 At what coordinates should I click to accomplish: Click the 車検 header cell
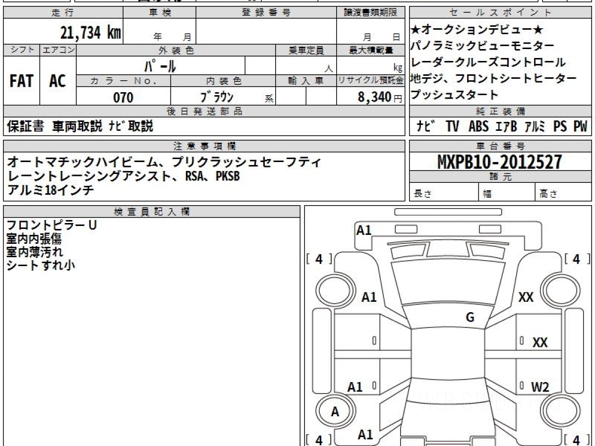coord(160,13)
